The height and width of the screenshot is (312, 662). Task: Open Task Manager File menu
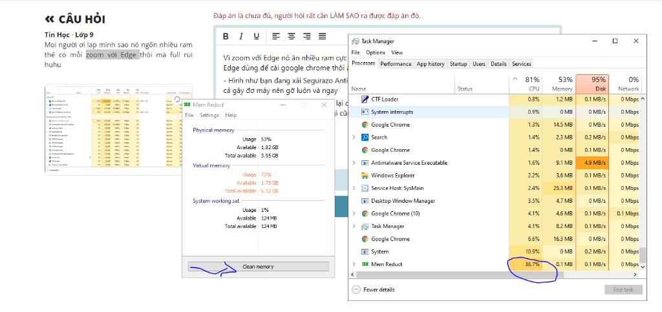(356, 52)
